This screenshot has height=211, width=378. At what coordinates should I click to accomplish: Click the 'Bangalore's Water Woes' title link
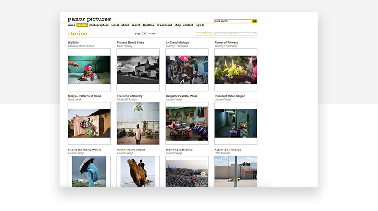pos(182,96)
